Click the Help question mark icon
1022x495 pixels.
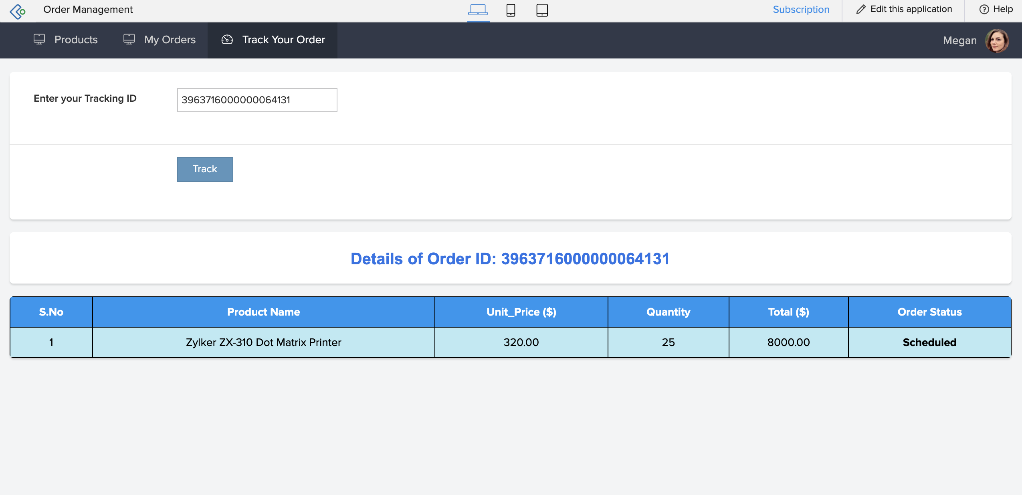(x=983, y=9)
